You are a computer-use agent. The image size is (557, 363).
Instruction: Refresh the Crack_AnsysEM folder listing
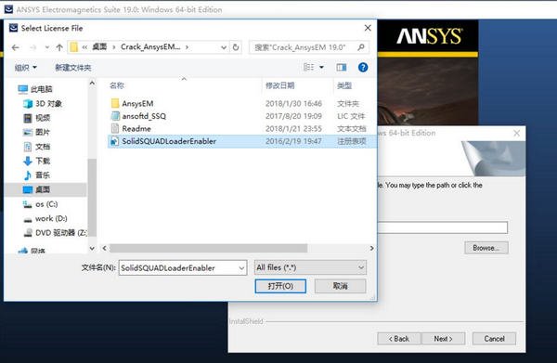tap(236, 47)
